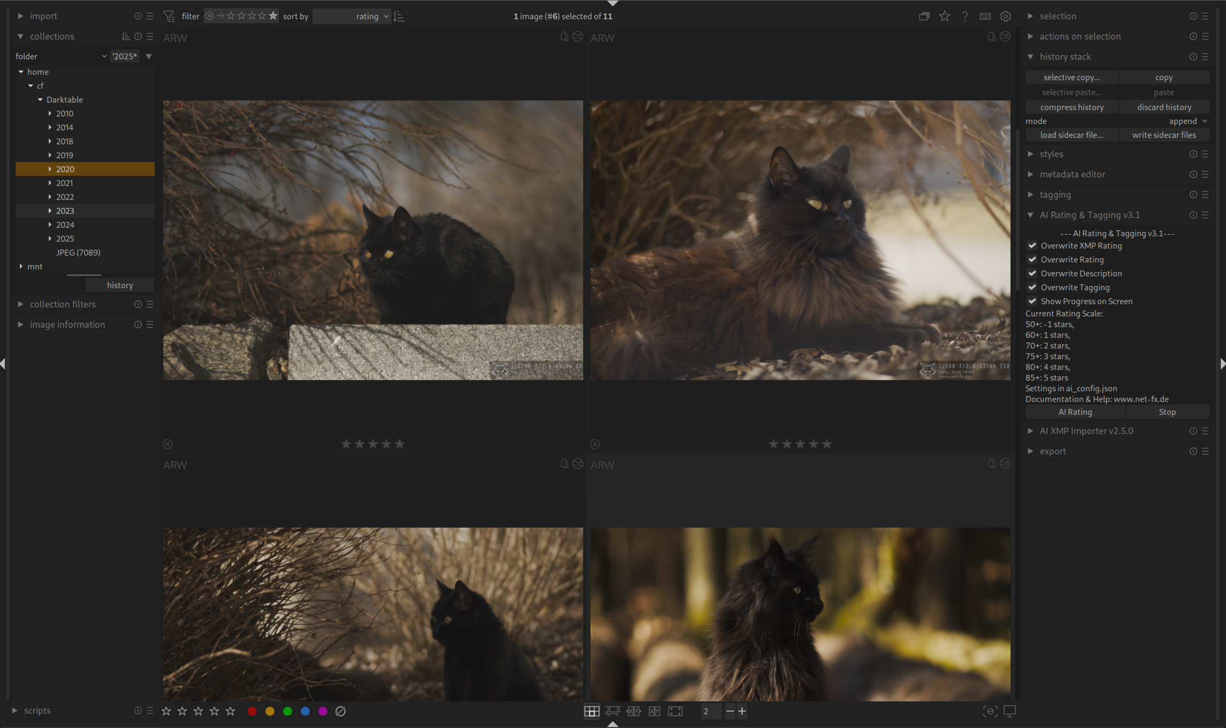Expand the 2023 folder in tree
Image resolution: width=1226 pixels, height=728 pixels.
pos(50,211)
